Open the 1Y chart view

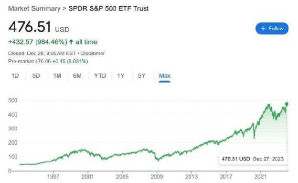tap(121, 76)
